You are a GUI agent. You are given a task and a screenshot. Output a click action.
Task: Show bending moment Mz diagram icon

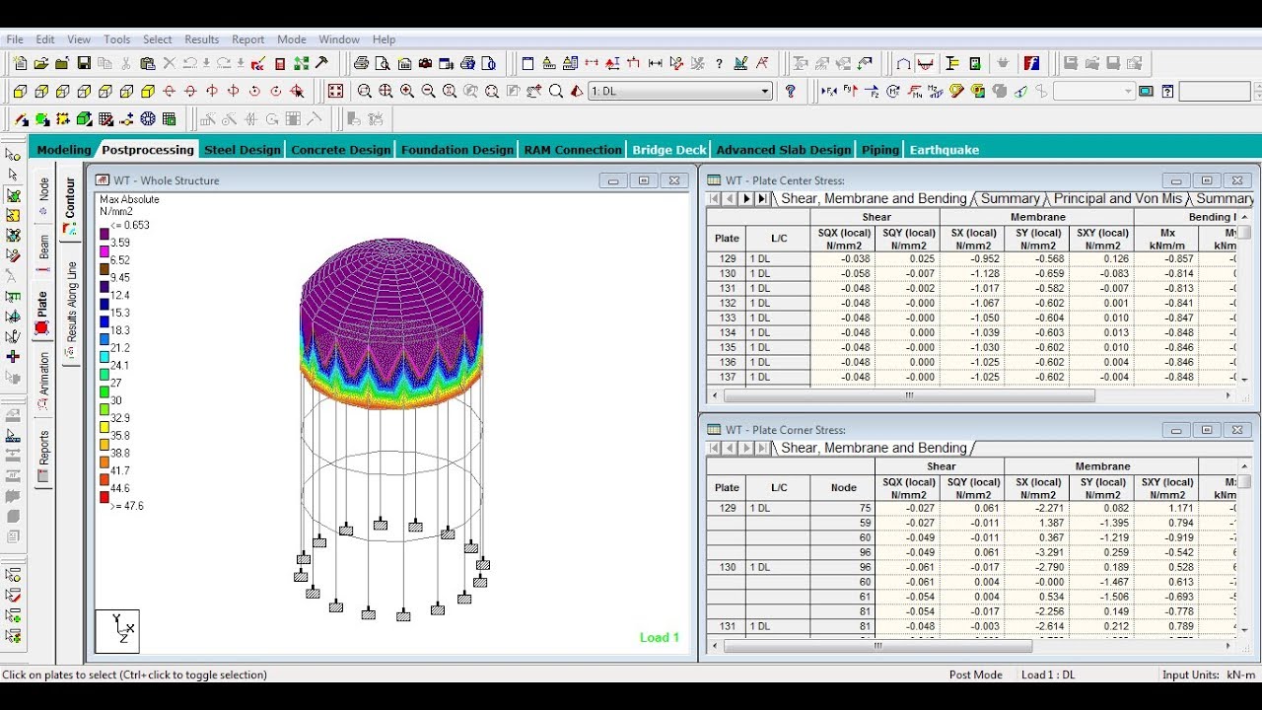[935, 91]
